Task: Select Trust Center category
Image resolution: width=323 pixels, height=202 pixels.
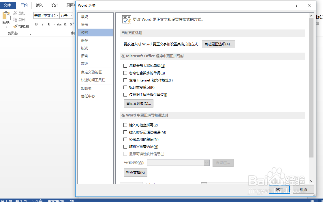Action: (95, 96)
